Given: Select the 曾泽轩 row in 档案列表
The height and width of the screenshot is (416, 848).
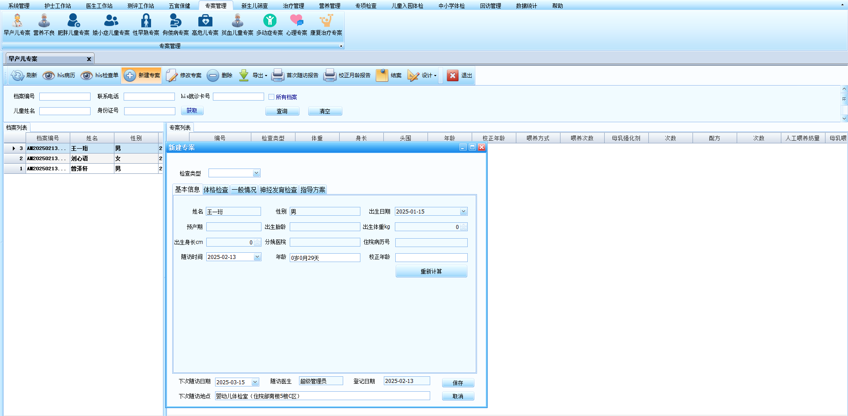Looking at the screenshot, I should point(83,169).
